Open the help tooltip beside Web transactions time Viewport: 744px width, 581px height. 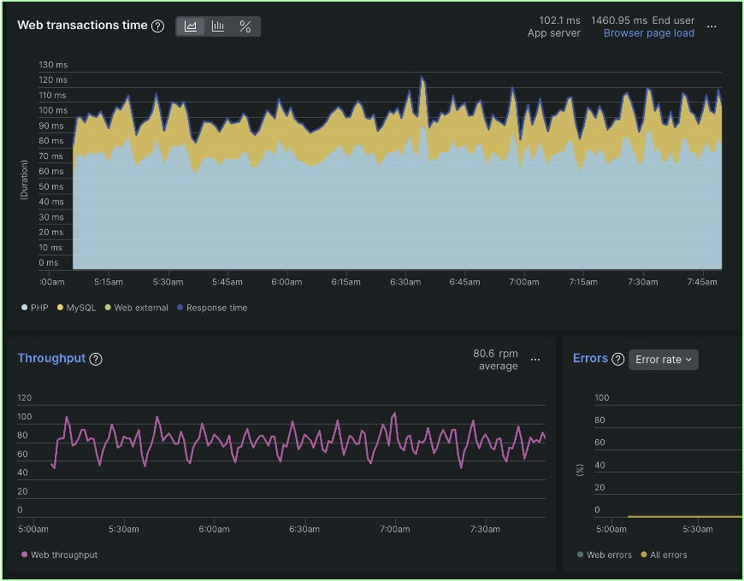(x=157, y=26)
